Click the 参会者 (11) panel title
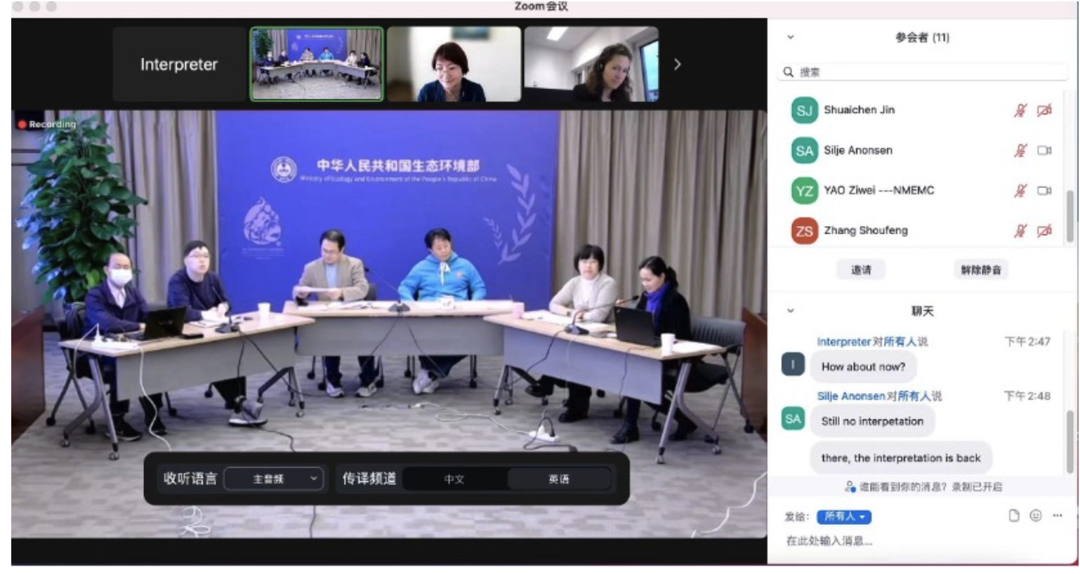This screenshot has width=1080, height=574. point(922,37)
